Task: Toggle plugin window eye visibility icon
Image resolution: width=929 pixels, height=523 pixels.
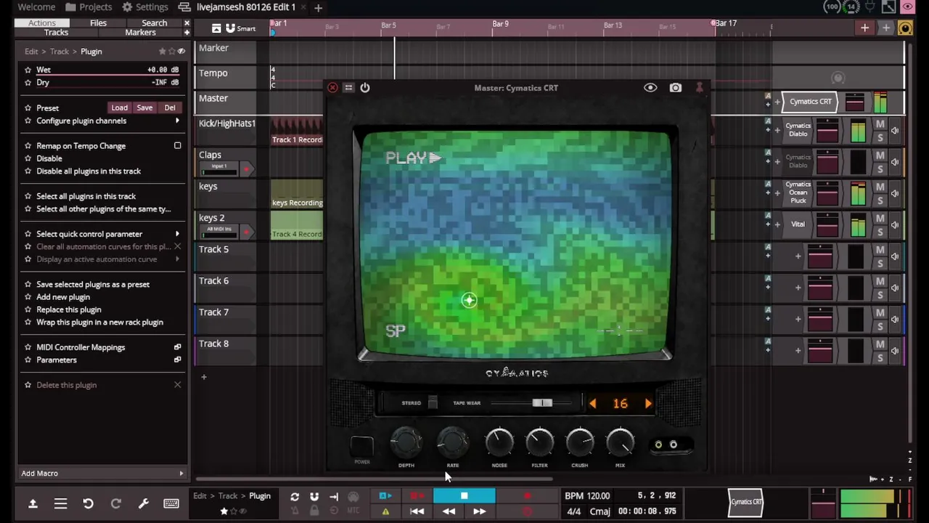Action: (x=650, y=88)
